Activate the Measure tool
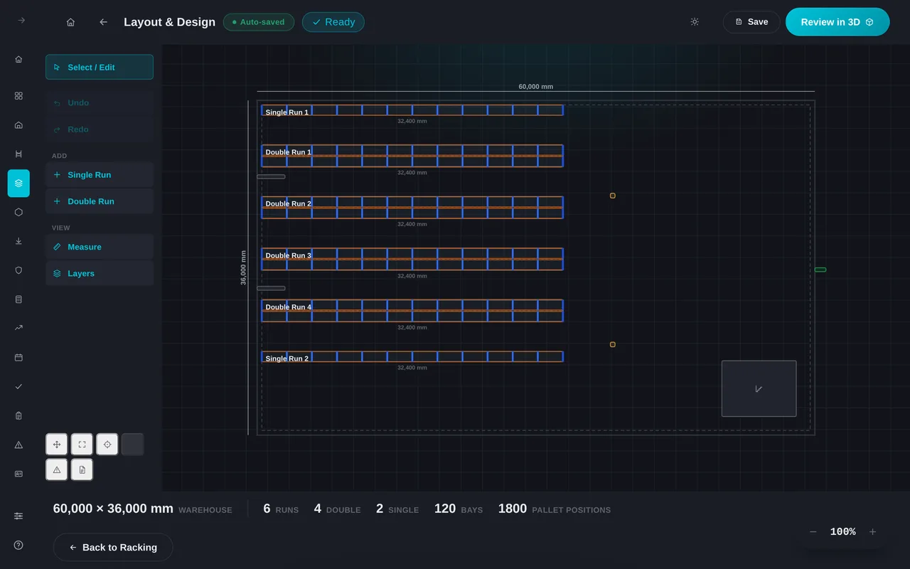The height and width of the screenshot is (569, 910). [x=100, y=247]
